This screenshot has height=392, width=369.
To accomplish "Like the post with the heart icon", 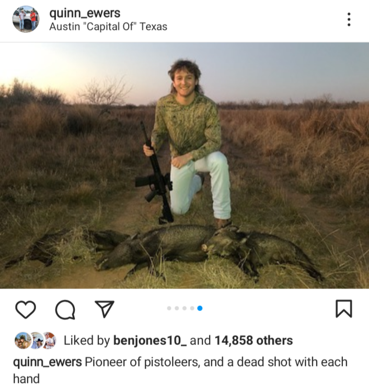I will point(24,310).
